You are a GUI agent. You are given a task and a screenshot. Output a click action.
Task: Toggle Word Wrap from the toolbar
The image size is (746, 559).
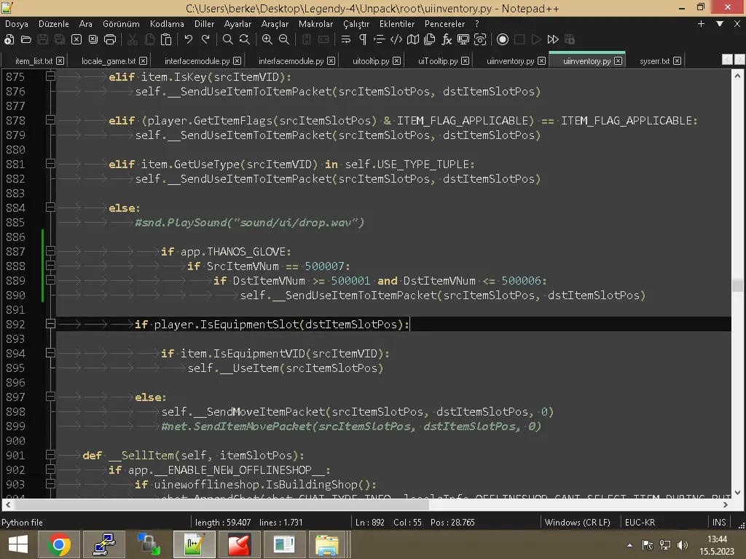coord(345,39)
